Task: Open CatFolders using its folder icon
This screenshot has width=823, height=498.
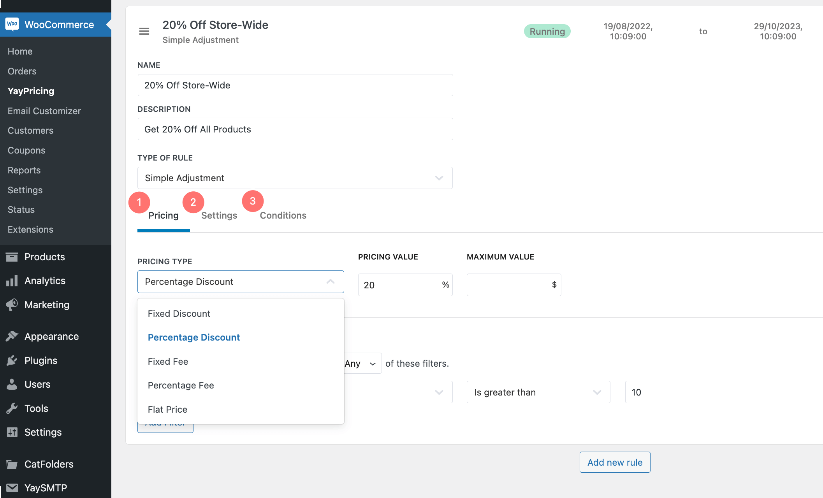Action: pyautogui.click(x=12, y=464)
